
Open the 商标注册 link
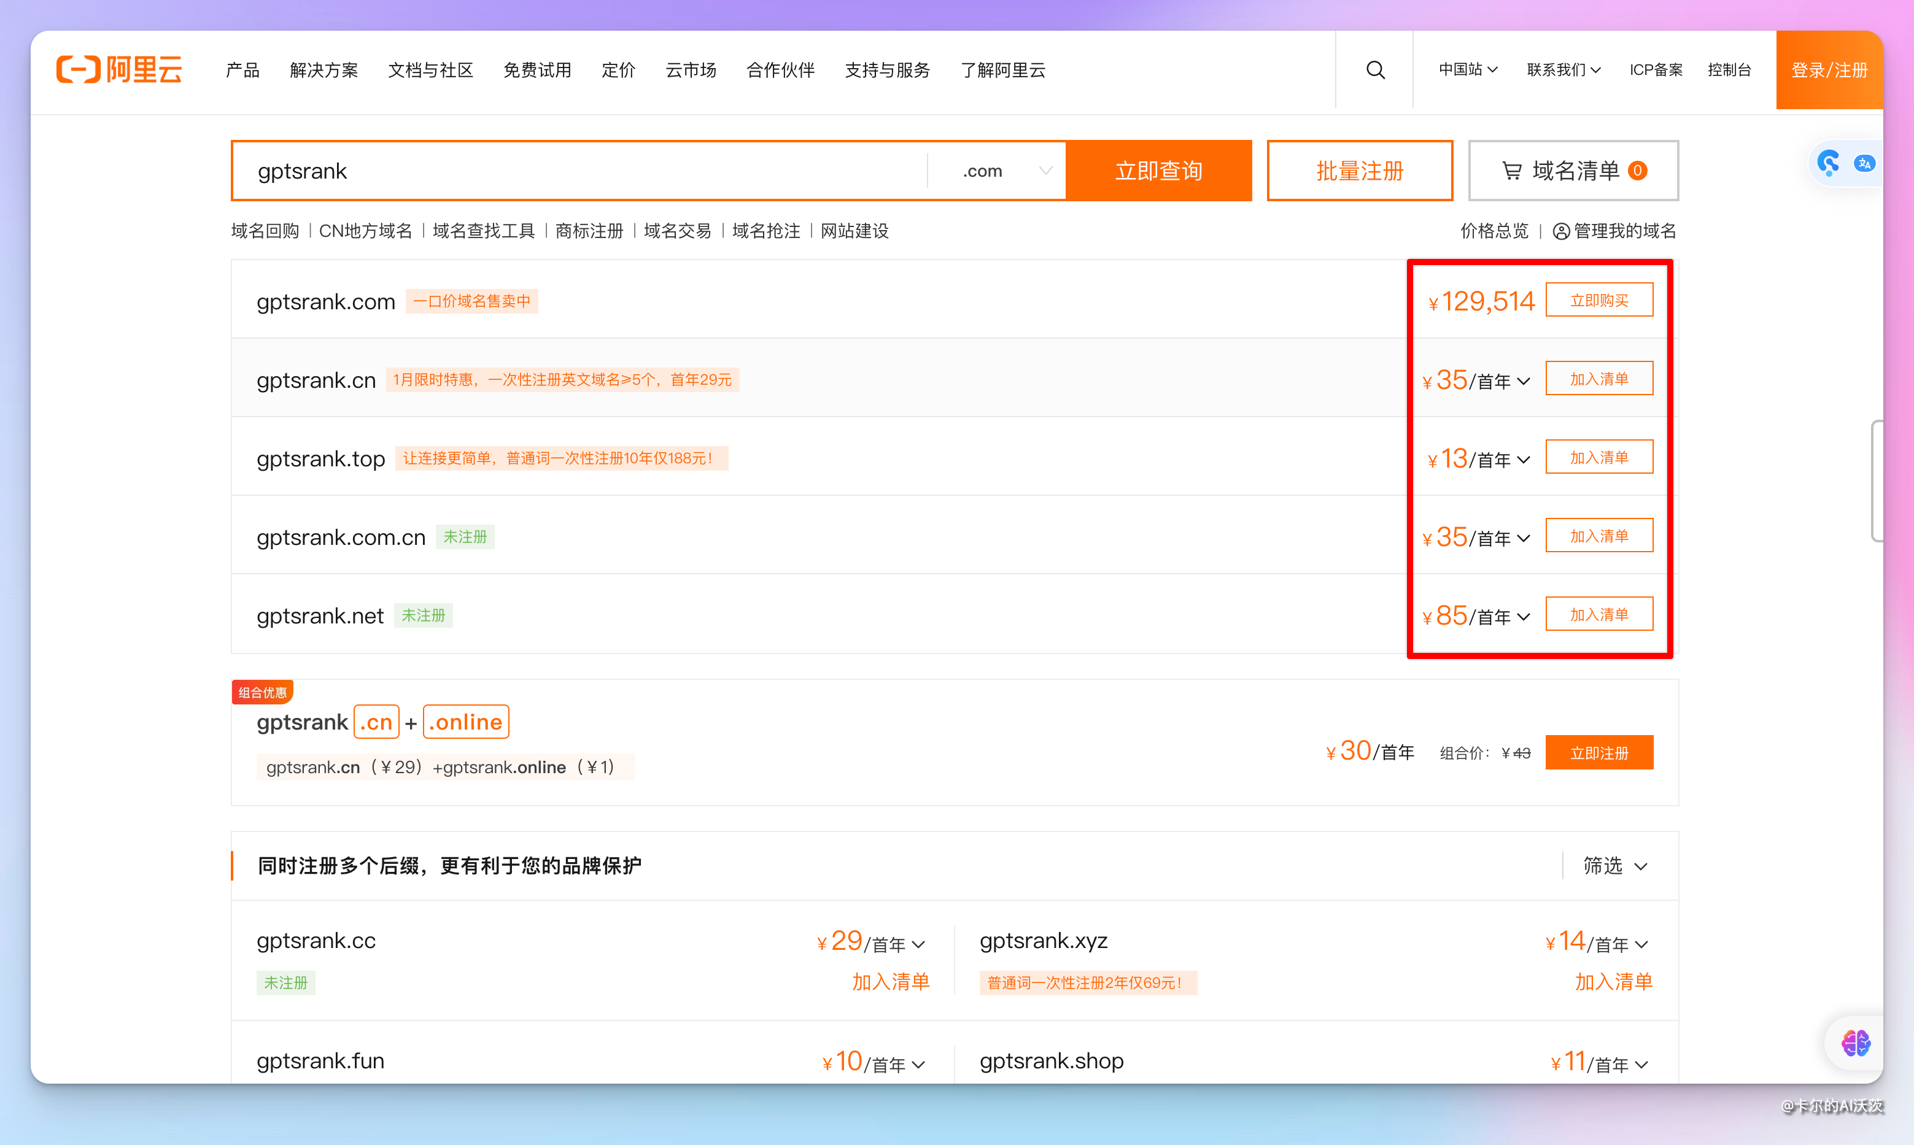589,231
